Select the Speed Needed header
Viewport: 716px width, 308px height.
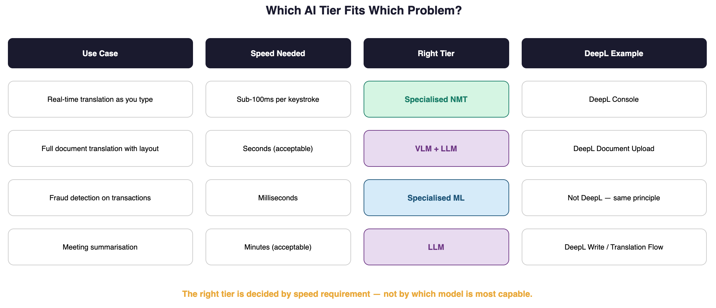(278, 53)
